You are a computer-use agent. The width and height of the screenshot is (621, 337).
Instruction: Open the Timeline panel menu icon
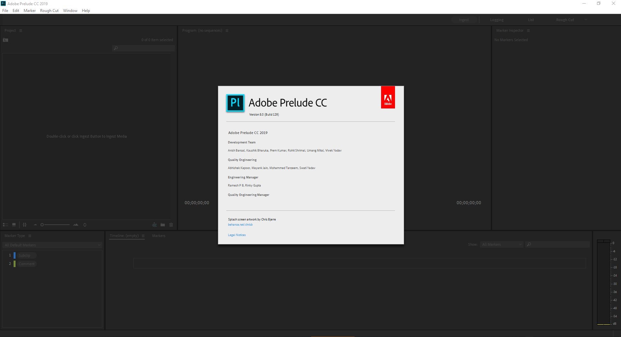[143, 236]
